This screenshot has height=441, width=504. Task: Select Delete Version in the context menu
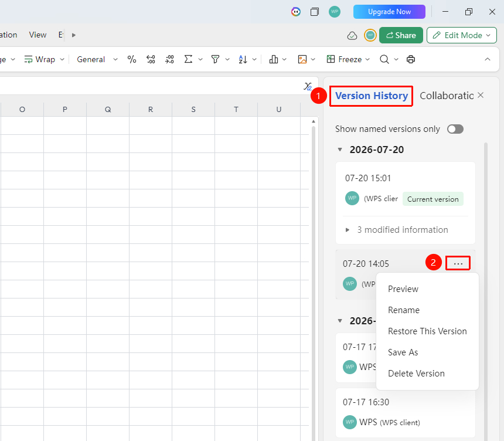point(416,374)
